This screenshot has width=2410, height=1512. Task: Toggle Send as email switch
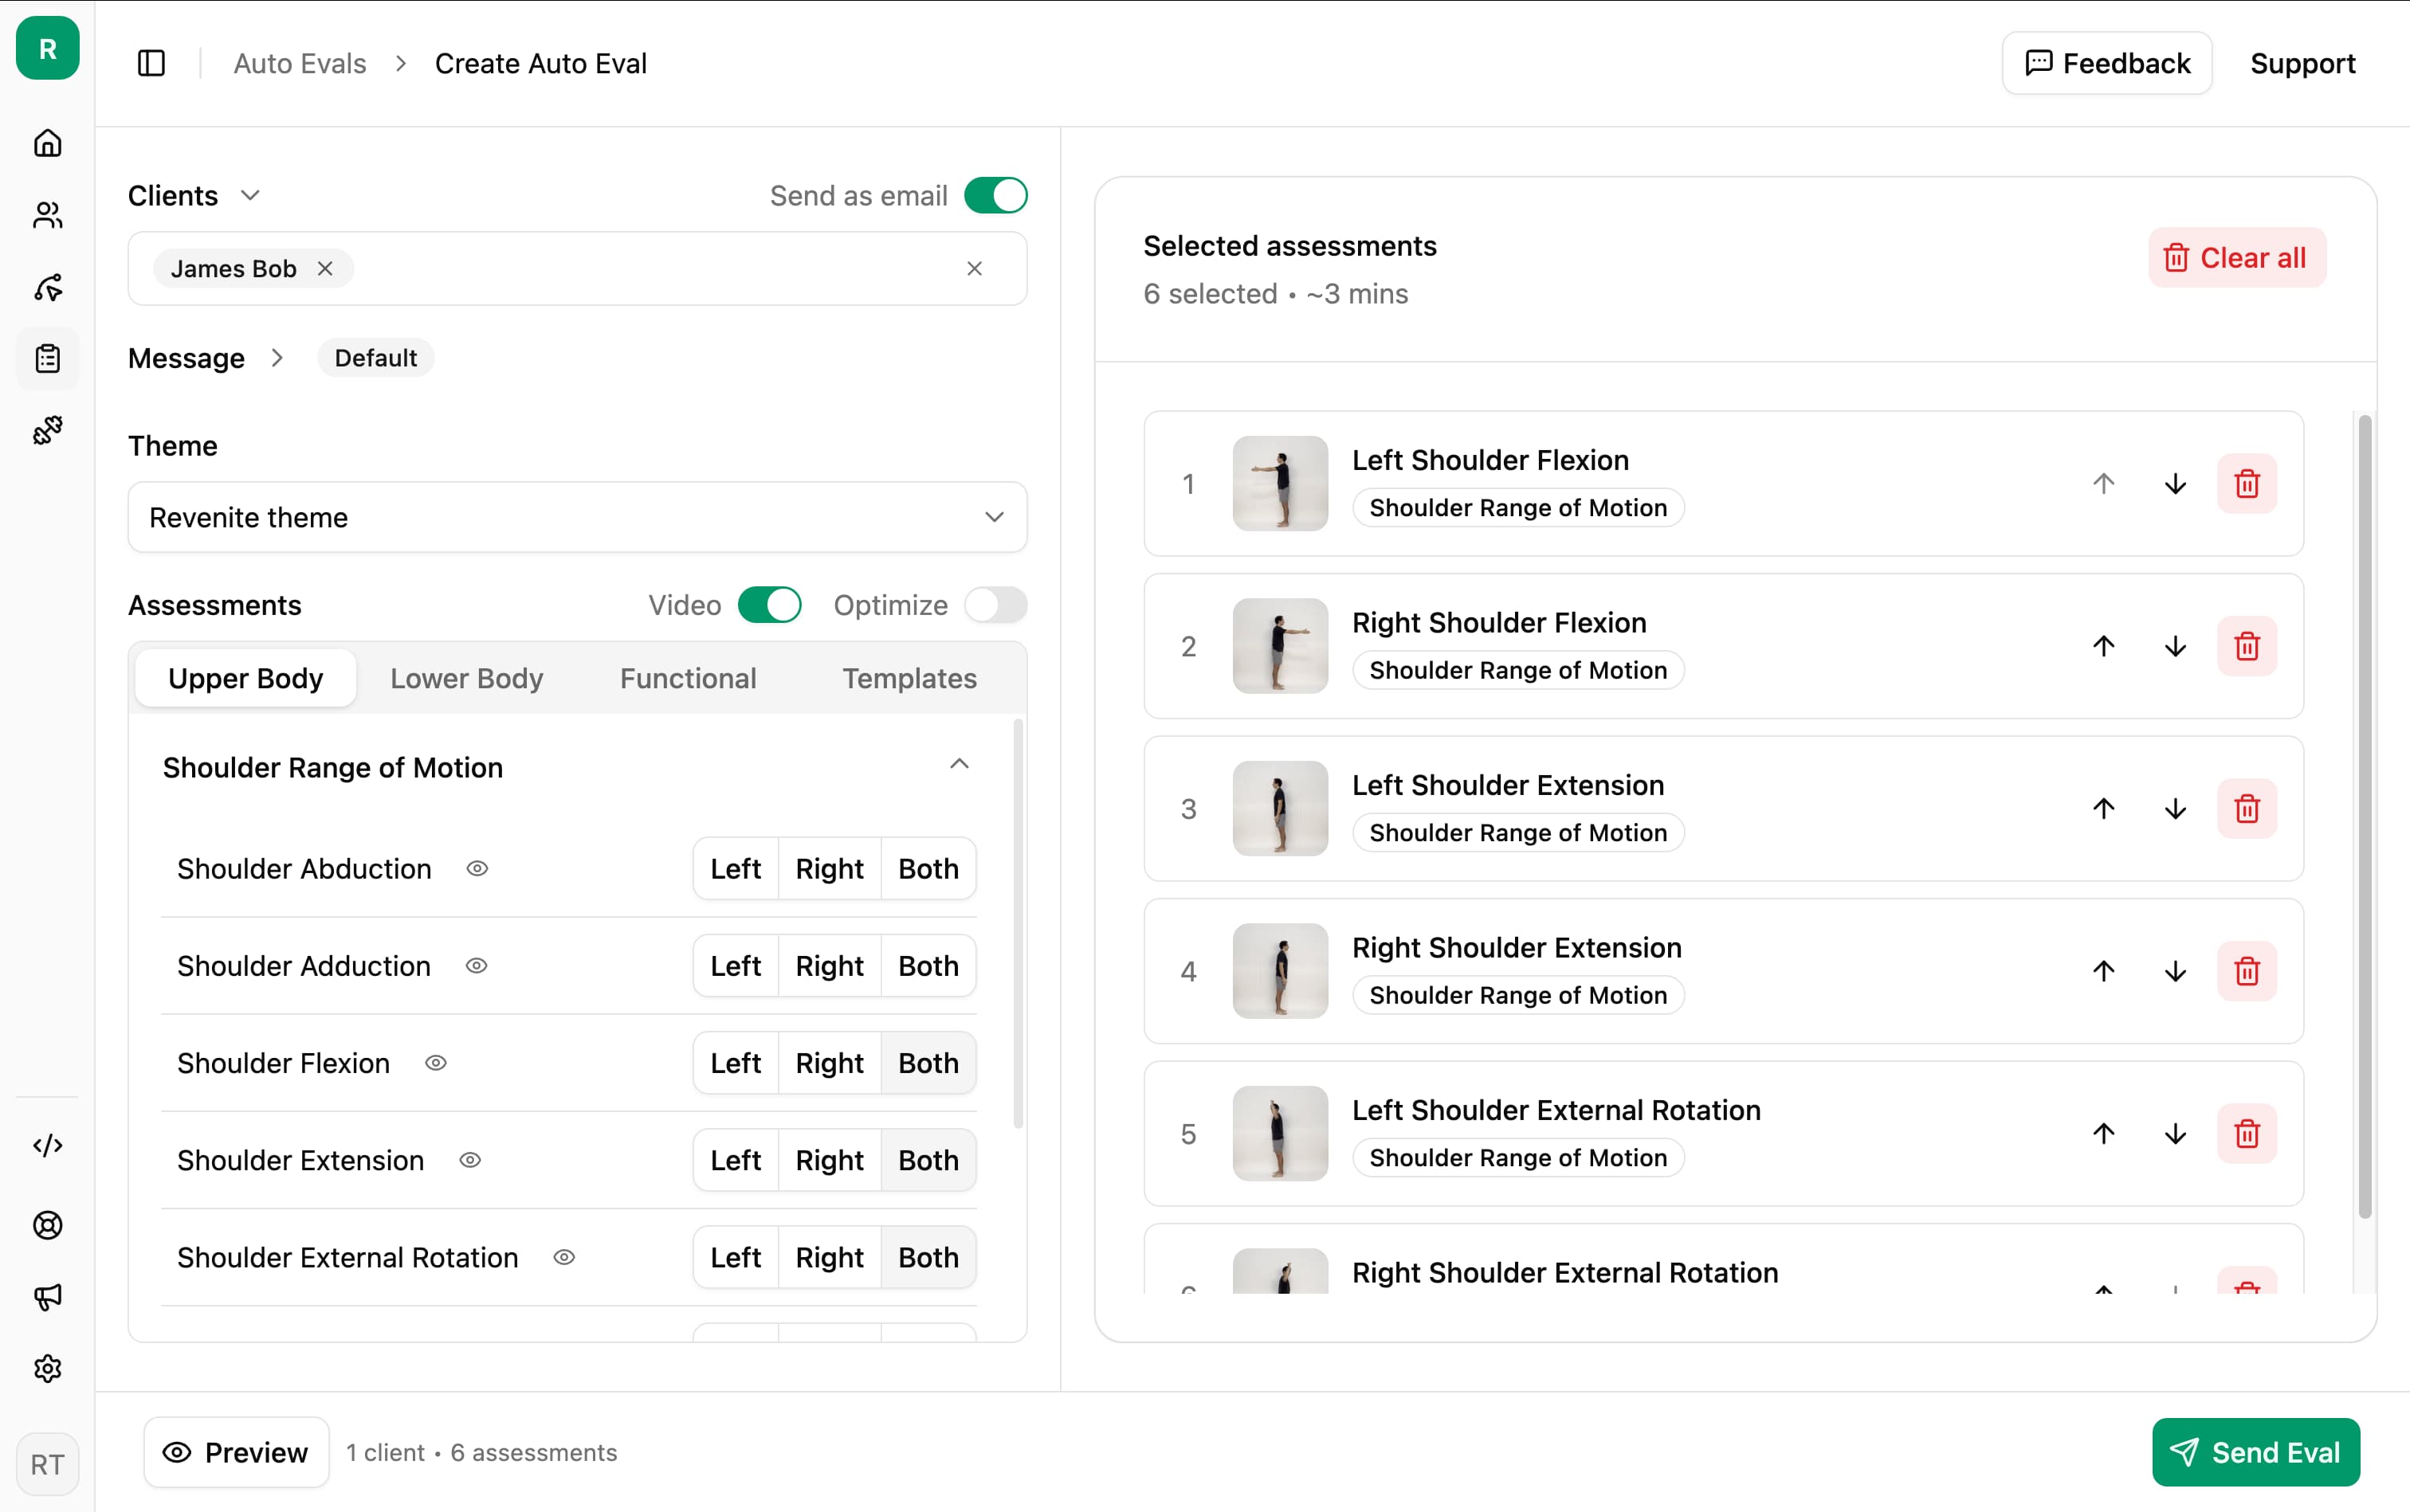tap(995, 196)
